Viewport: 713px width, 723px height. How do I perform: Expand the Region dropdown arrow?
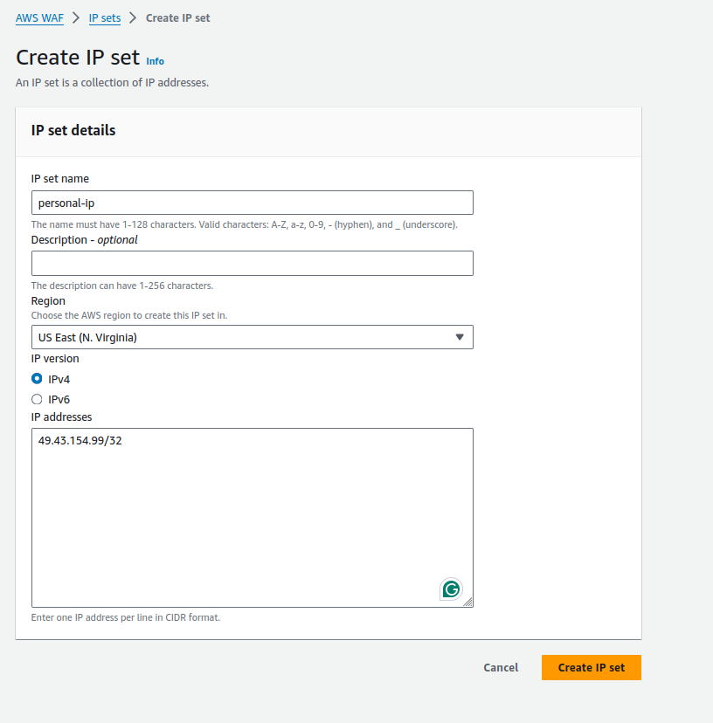[460, 337]
